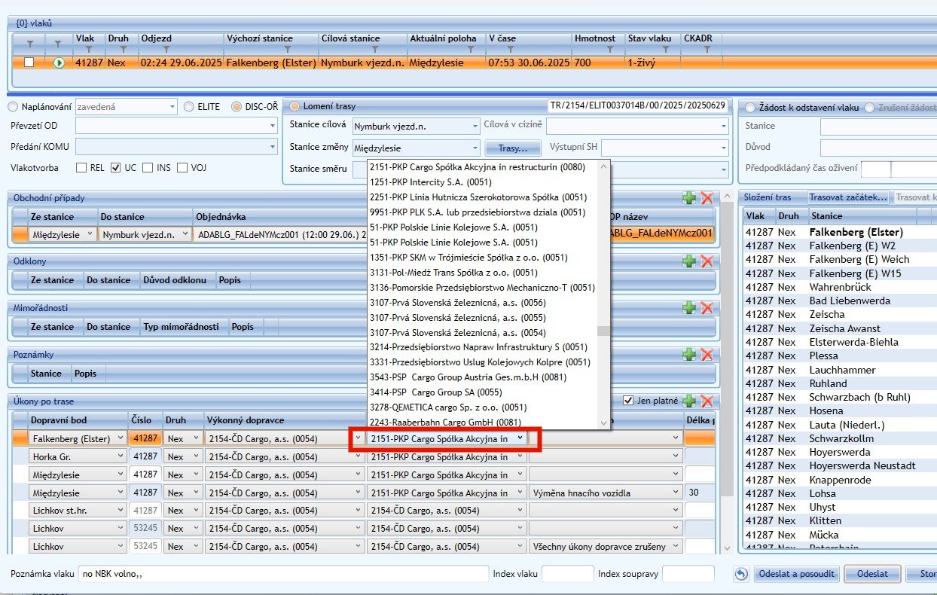Click blue undo icon near Odeslat a posoudit

click(741, 574)
